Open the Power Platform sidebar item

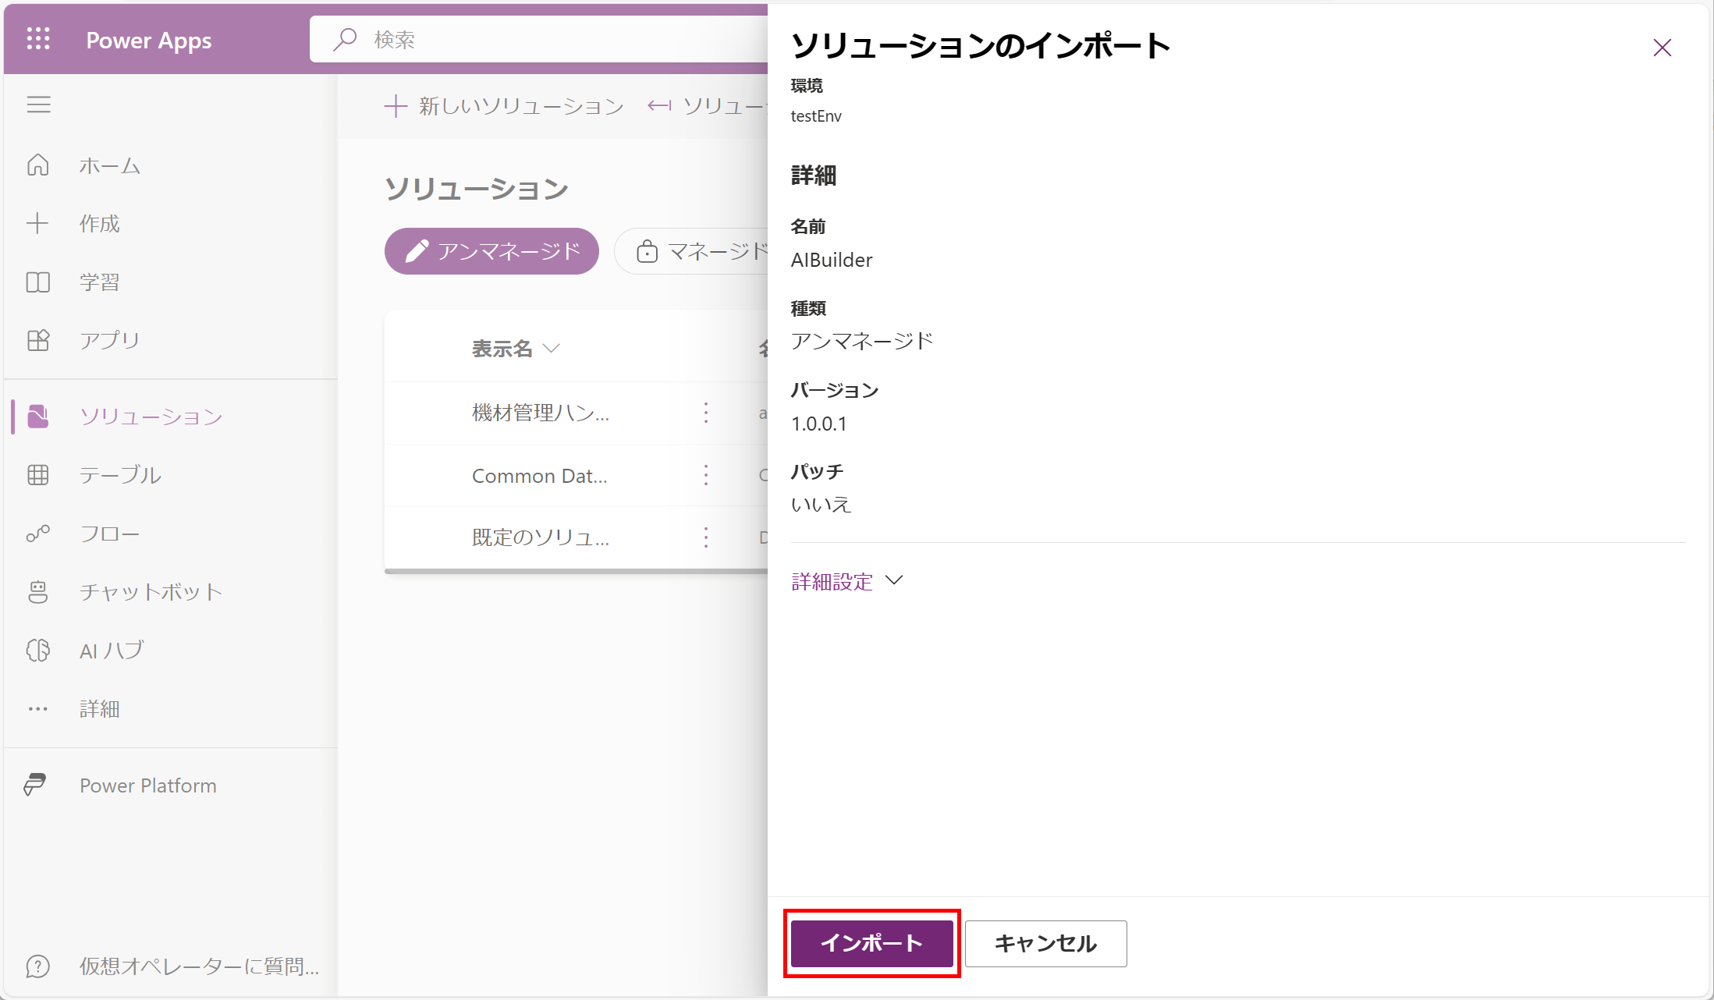[x=147, y=785]
